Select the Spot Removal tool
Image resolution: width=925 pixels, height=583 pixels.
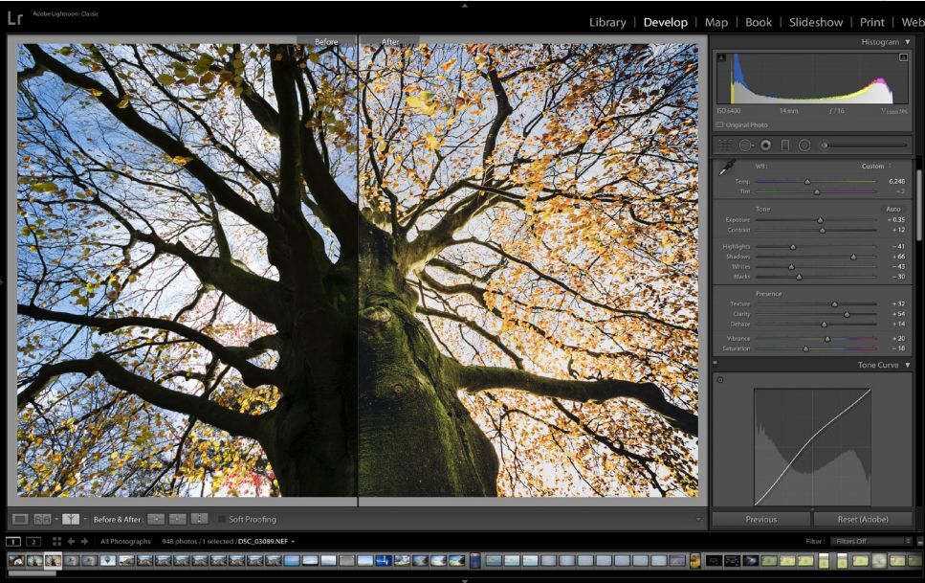click(746, 145)
